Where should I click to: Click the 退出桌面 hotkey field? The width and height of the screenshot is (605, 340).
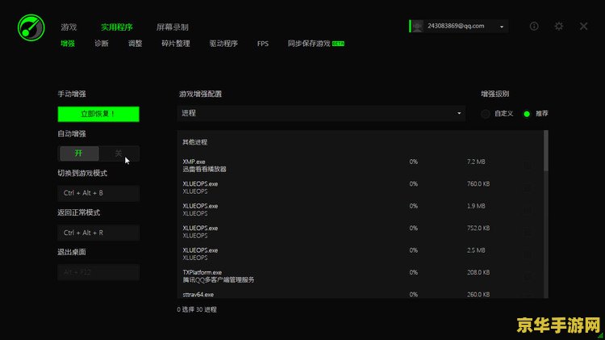98,272
